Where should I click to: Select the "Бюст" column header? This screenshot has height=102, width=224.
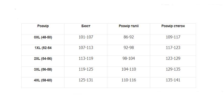[x=86, y=26]
